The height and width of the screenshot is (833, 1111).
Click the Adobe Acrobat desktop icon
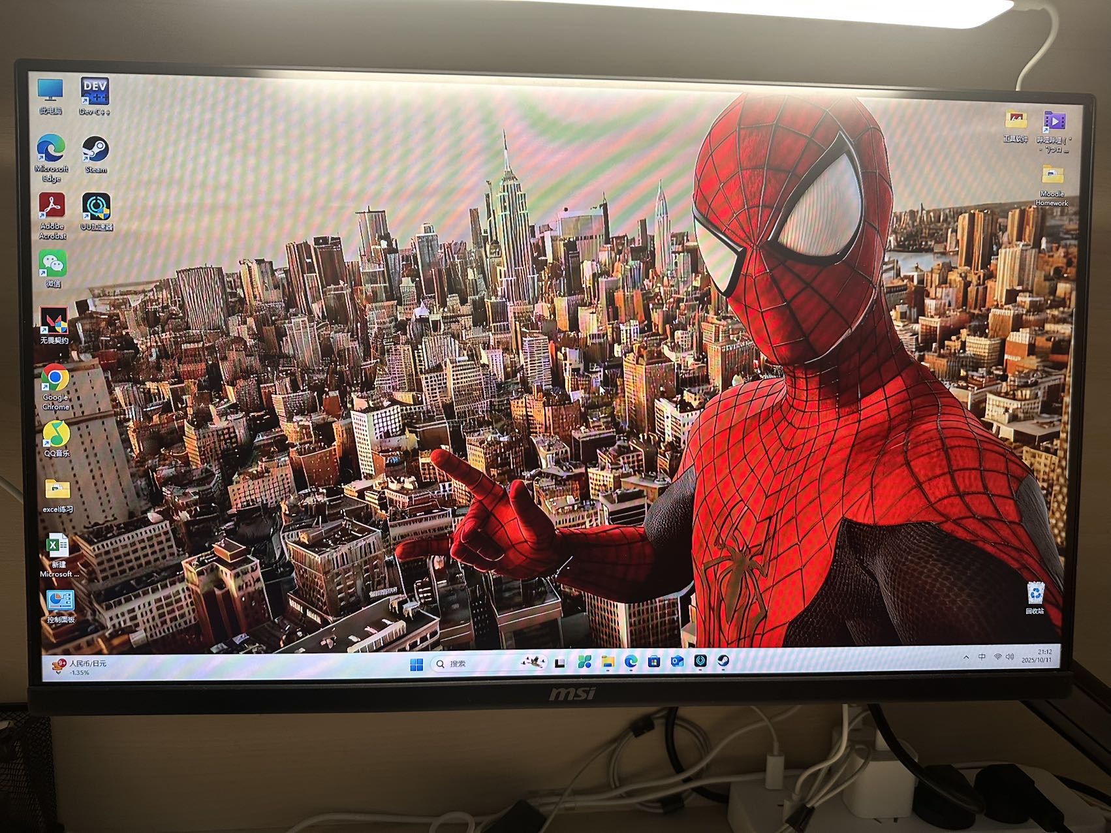pos(52,208)
